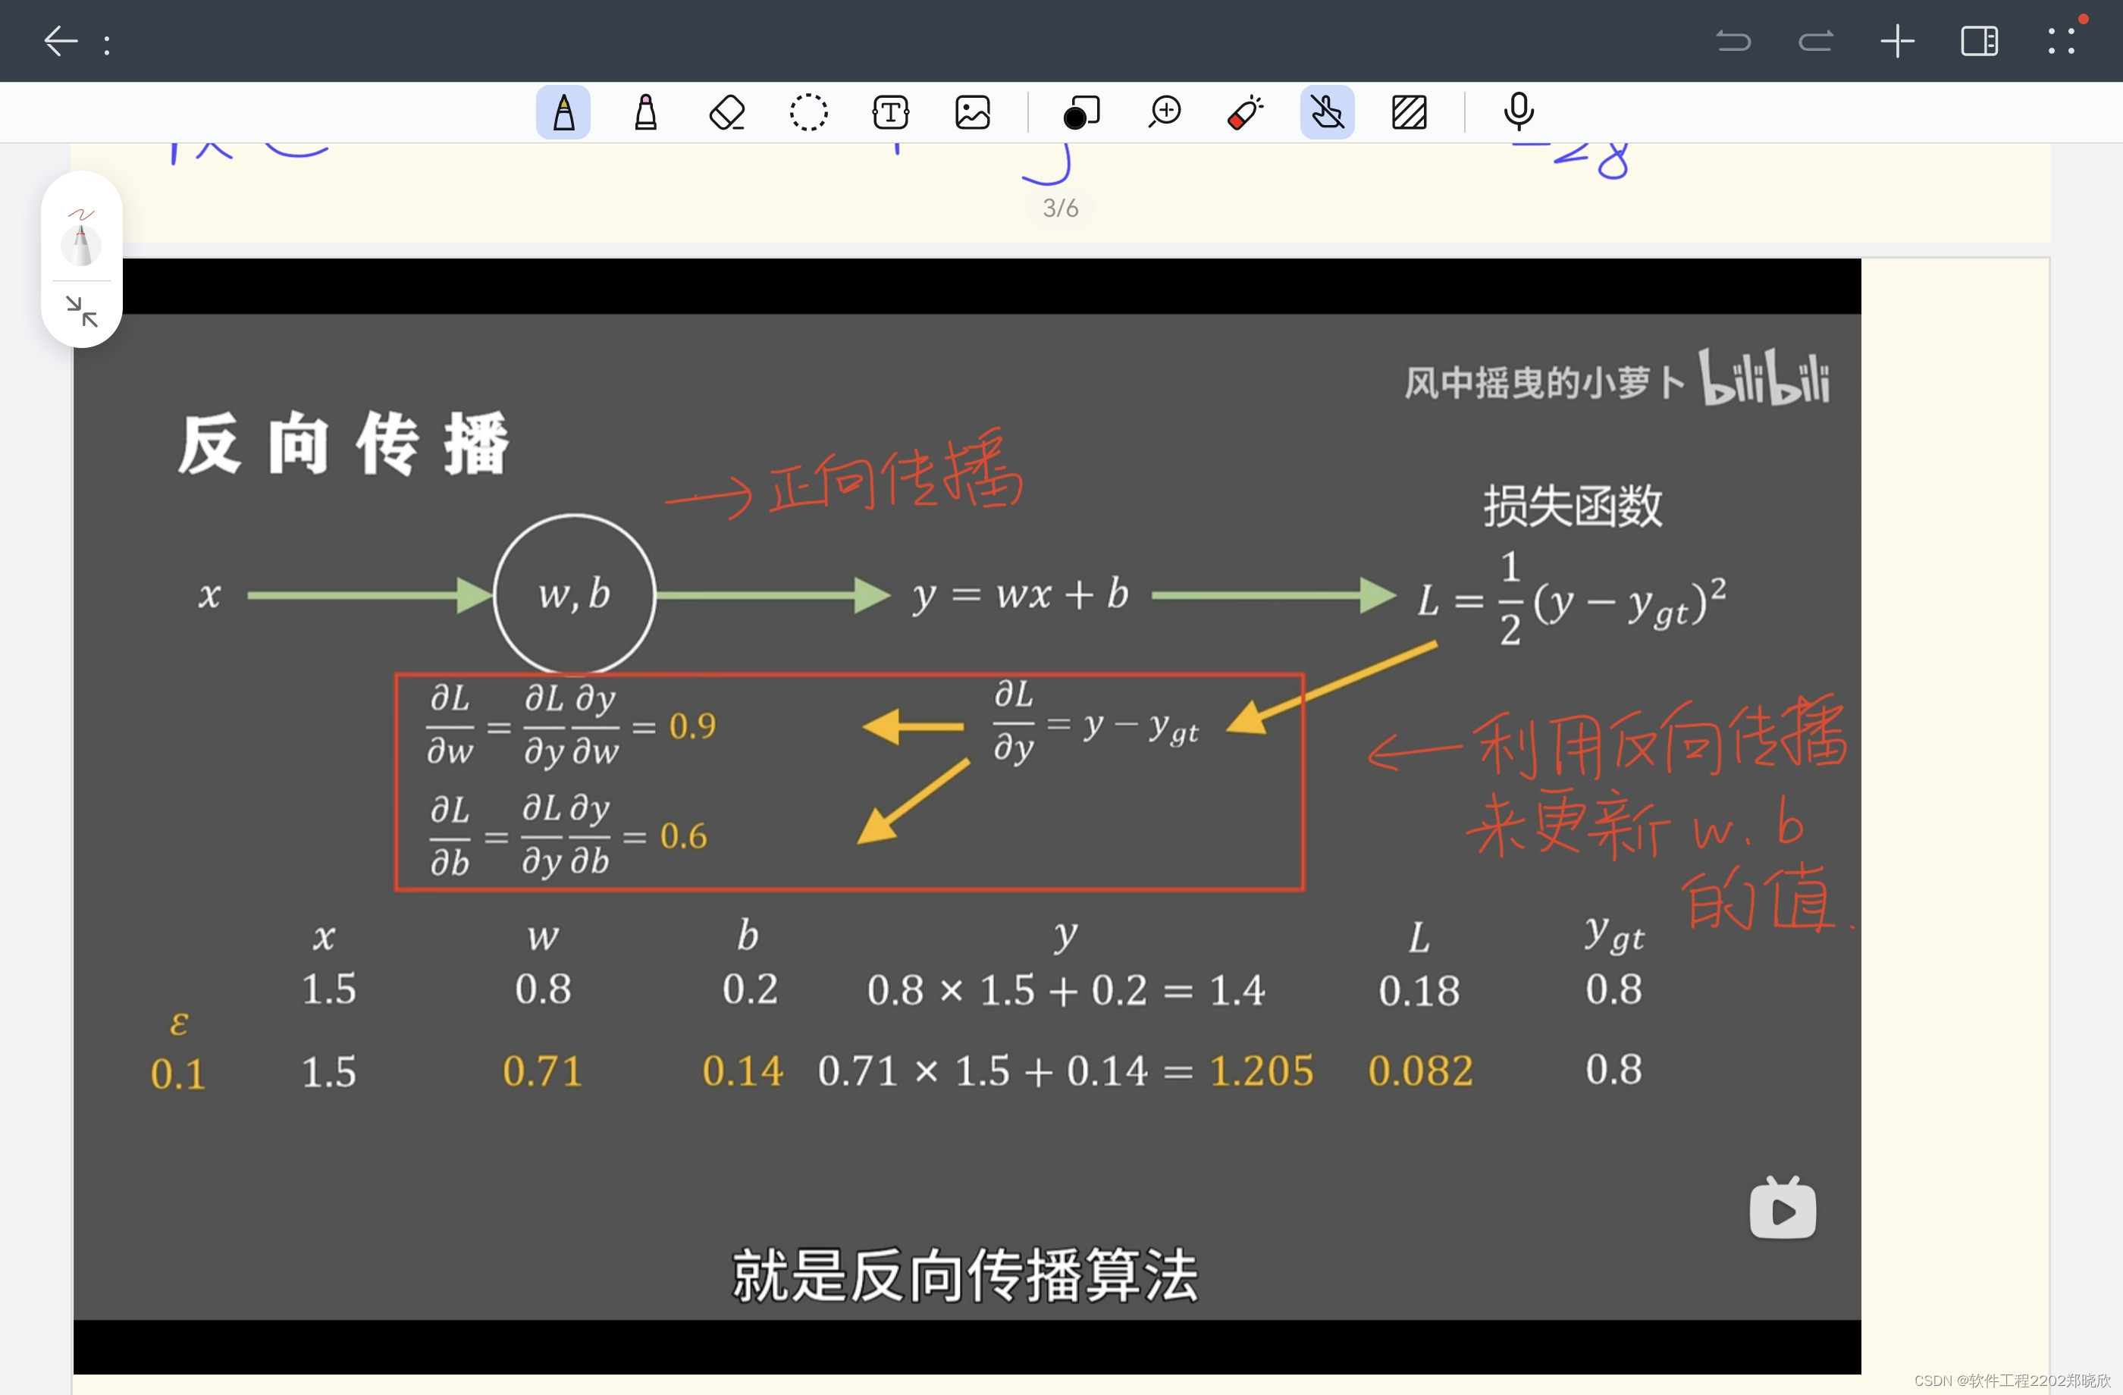Toggle split view panel
Screen dimensions: 2123x1395
[x=1978, y=41]
